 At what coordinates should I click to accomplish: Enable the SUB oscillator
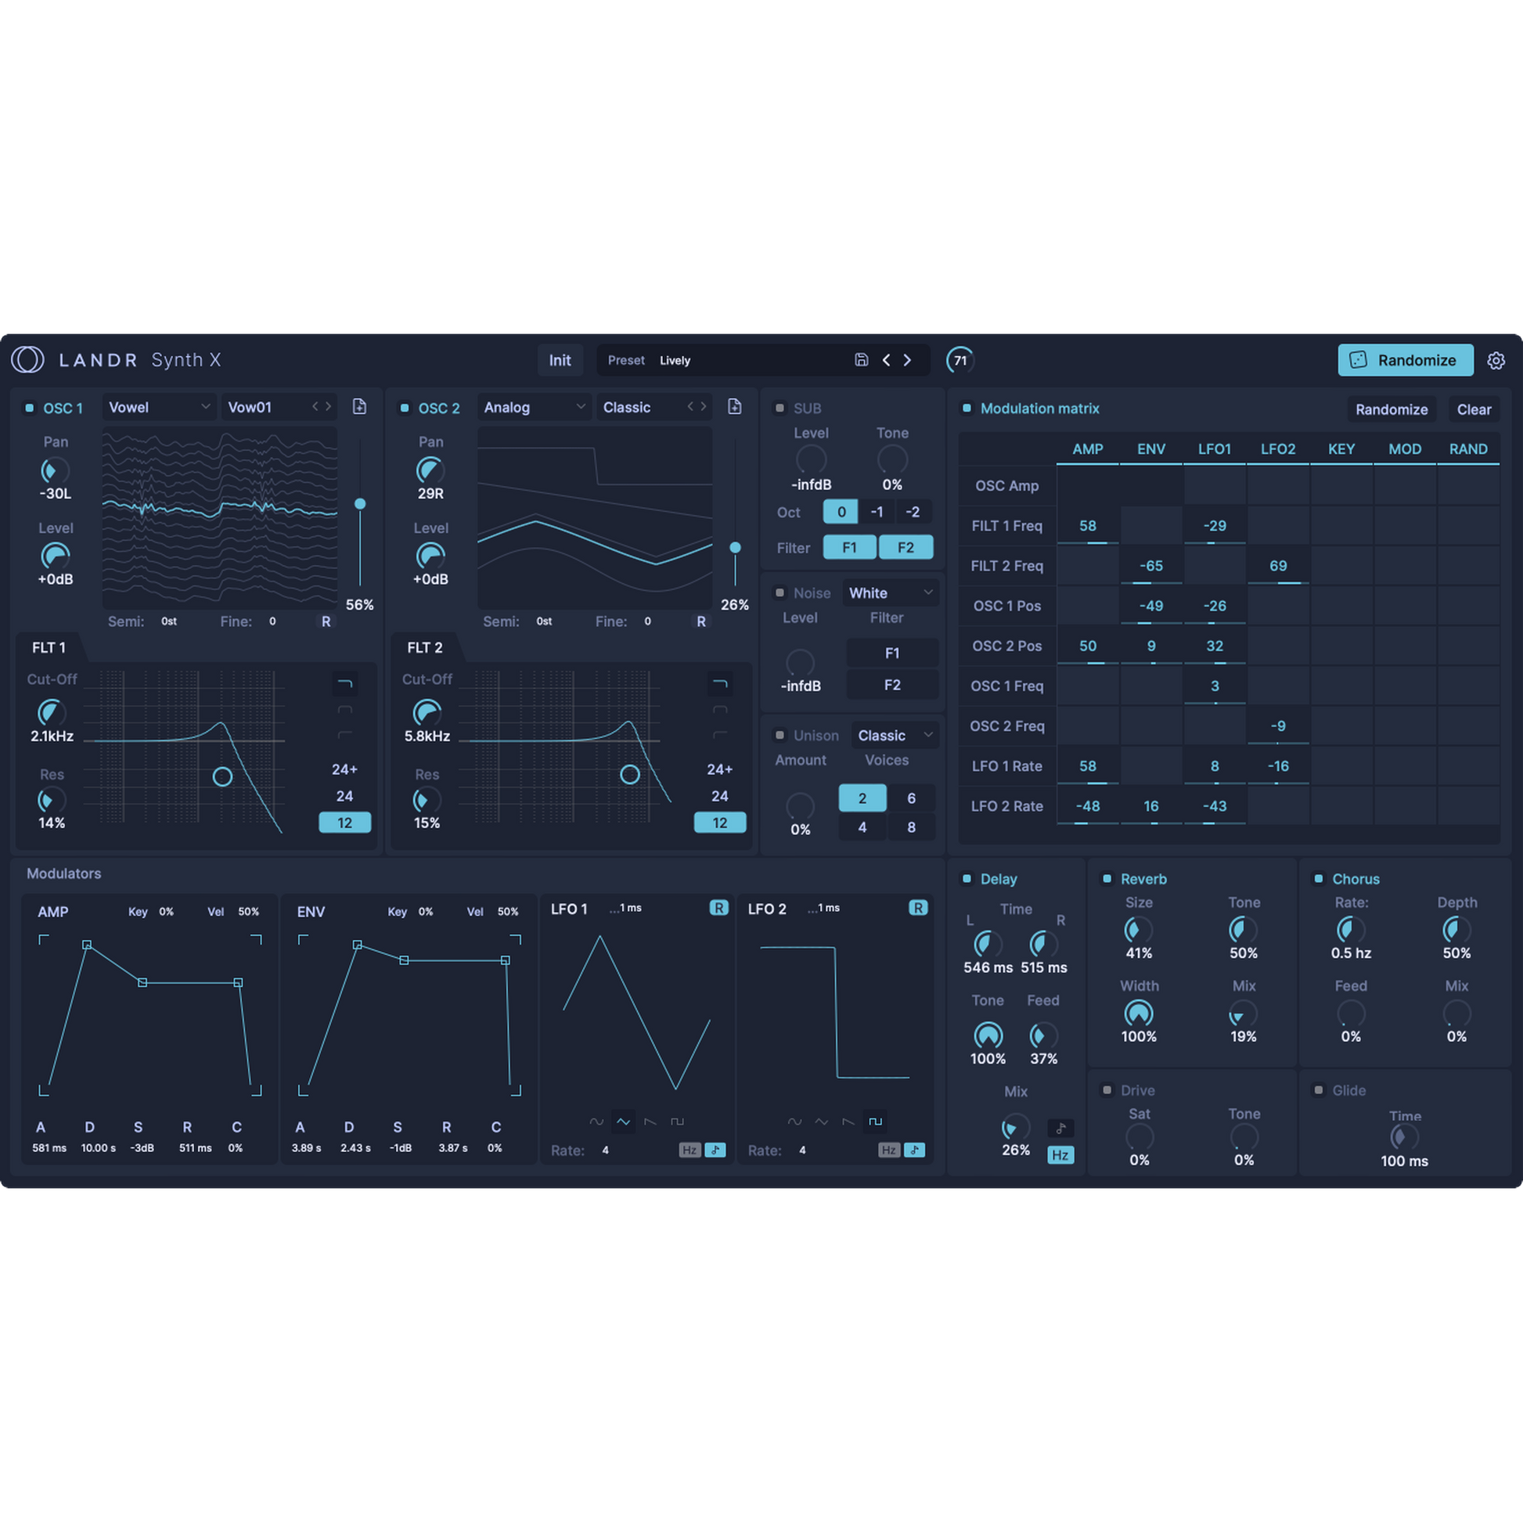(780, 409)
